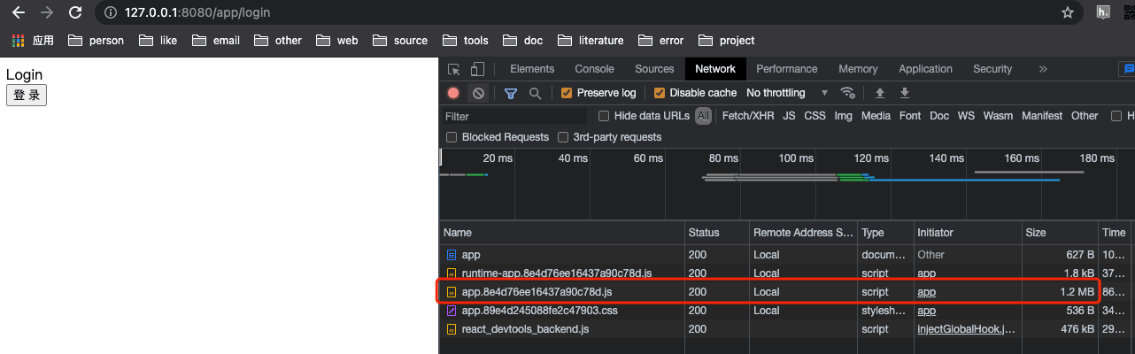Switch to the Sources tab
The width and height of the screenshot is (1135, 354).
[x=654, y=69]
